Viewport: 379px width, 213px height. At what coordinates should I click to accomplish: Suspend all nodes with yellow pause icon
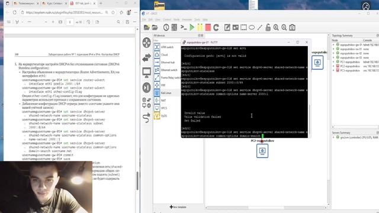click(200, 28)
